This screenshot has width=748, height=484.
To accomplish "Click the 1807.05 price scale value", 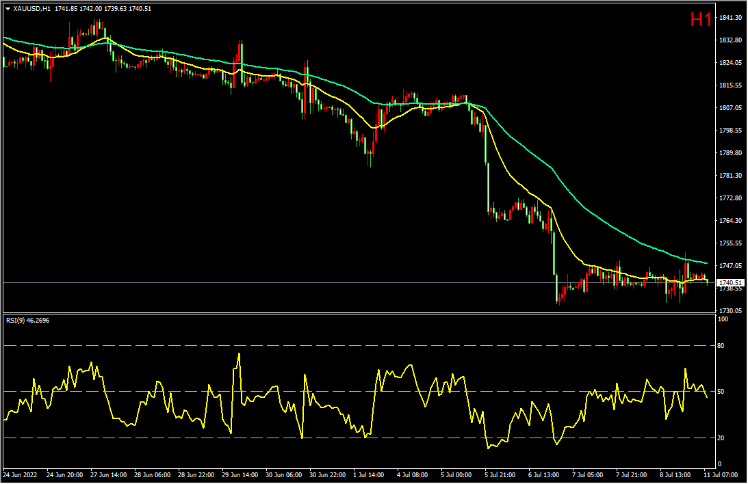I will tap(730, 108).
